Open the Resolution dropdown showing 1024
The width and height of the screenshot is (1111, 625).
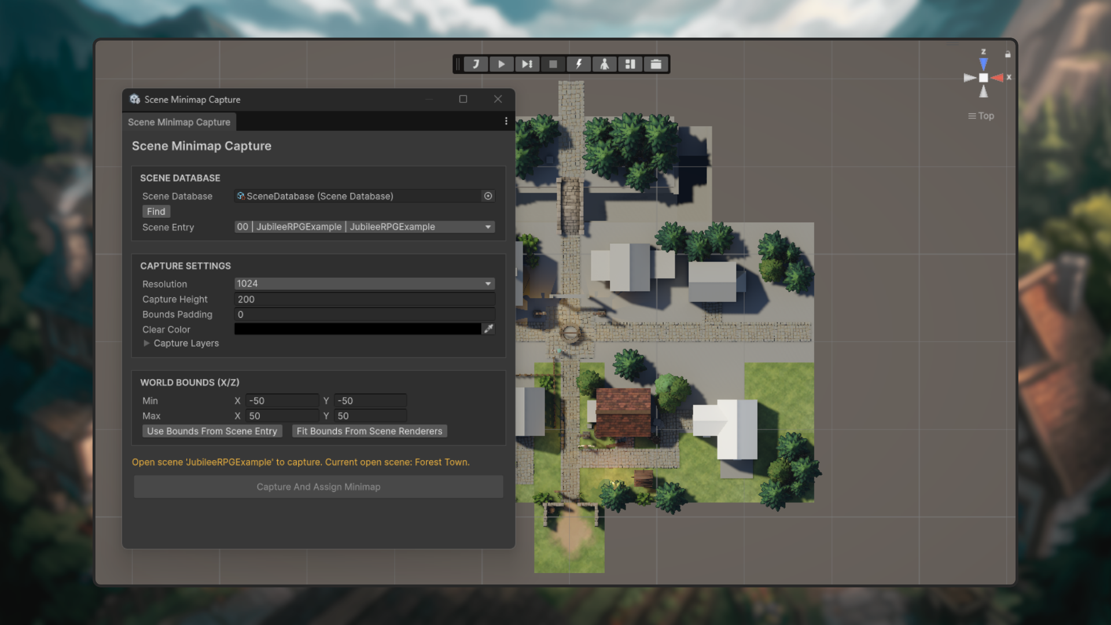point(365,284)
